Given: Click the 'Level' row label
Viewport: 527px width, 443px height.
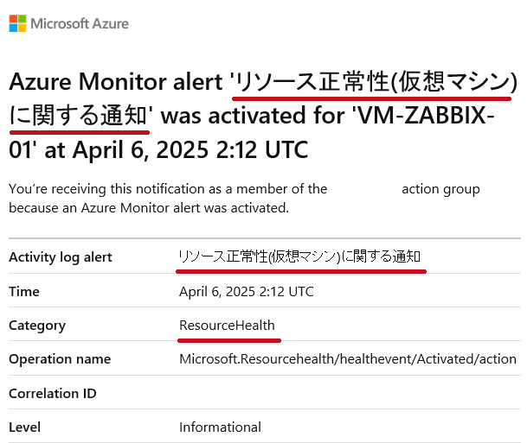Looking at the screenshot, I should 25,427.
